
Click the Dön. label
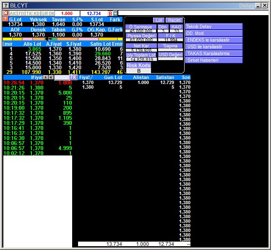(163, 27)
